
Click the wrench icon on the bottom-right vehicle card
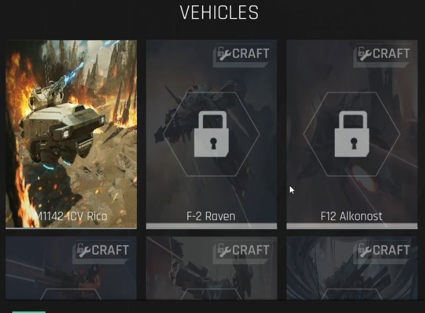click(365, 250)
